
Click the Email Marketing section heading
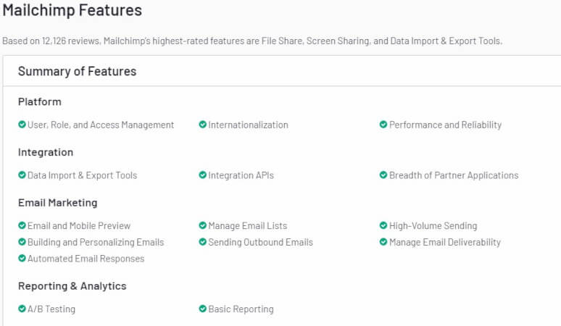(x=57, y=203)
